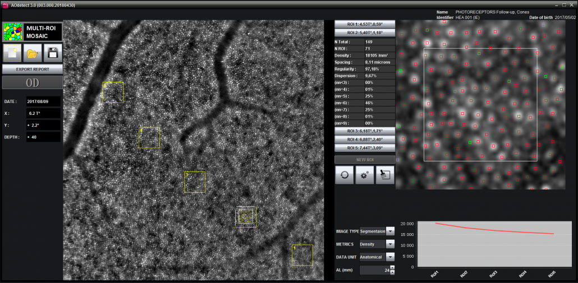The height and width of the screenshot is (283, 578).
Task: Click the Date field showing 2017/08/09
Action: coord(43,101)
